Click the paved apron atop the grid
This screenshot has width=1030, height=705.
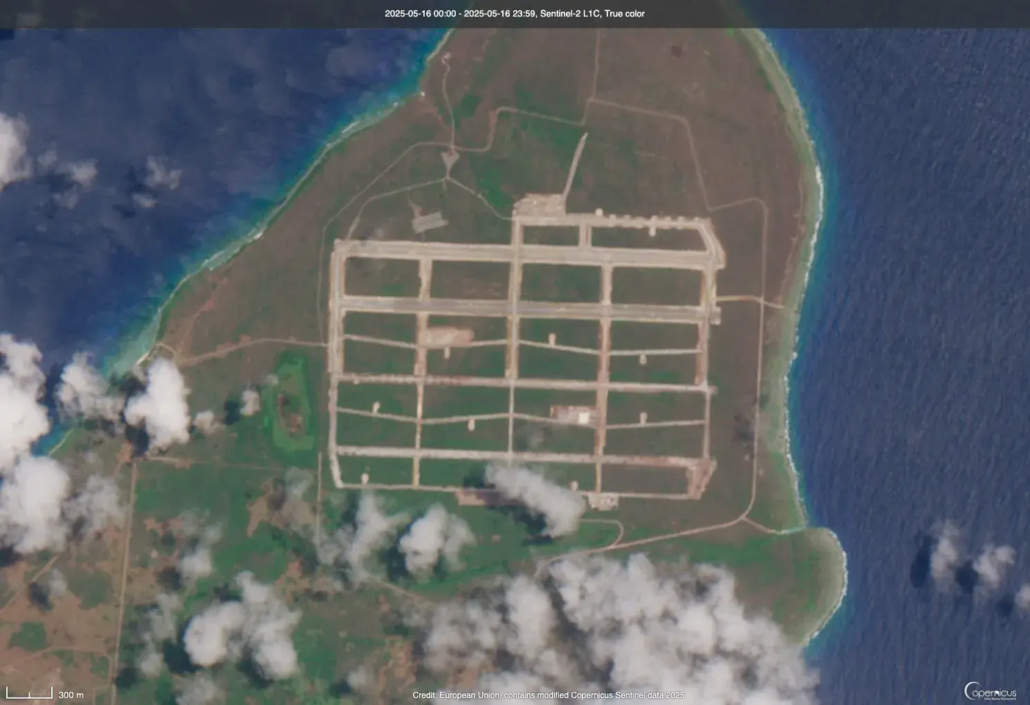[x=539, y=205]
